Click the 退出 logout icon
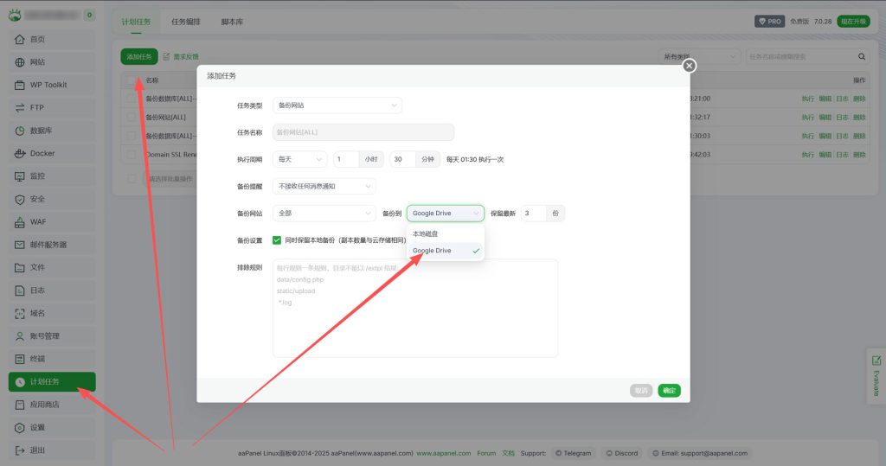Screen dimensions: 886x466 pyautogui.click(x=20, y=450)
